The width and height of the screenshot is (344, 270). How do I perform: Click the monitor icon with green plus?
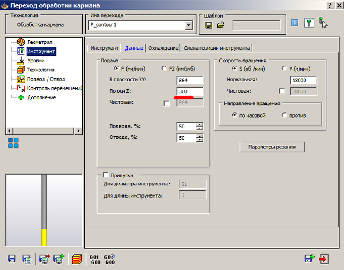[59, 259]
